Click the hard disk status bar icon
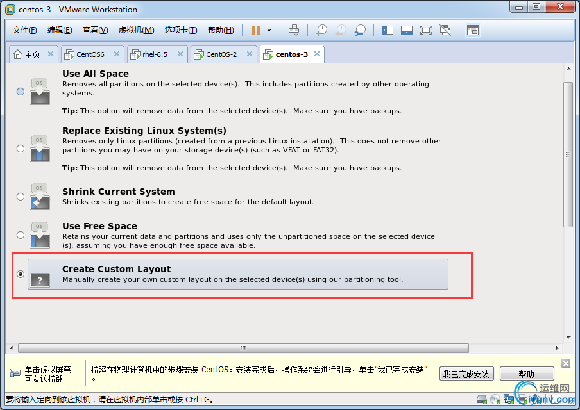This screenshot has height=410, width=580. [x=482, y=399]
